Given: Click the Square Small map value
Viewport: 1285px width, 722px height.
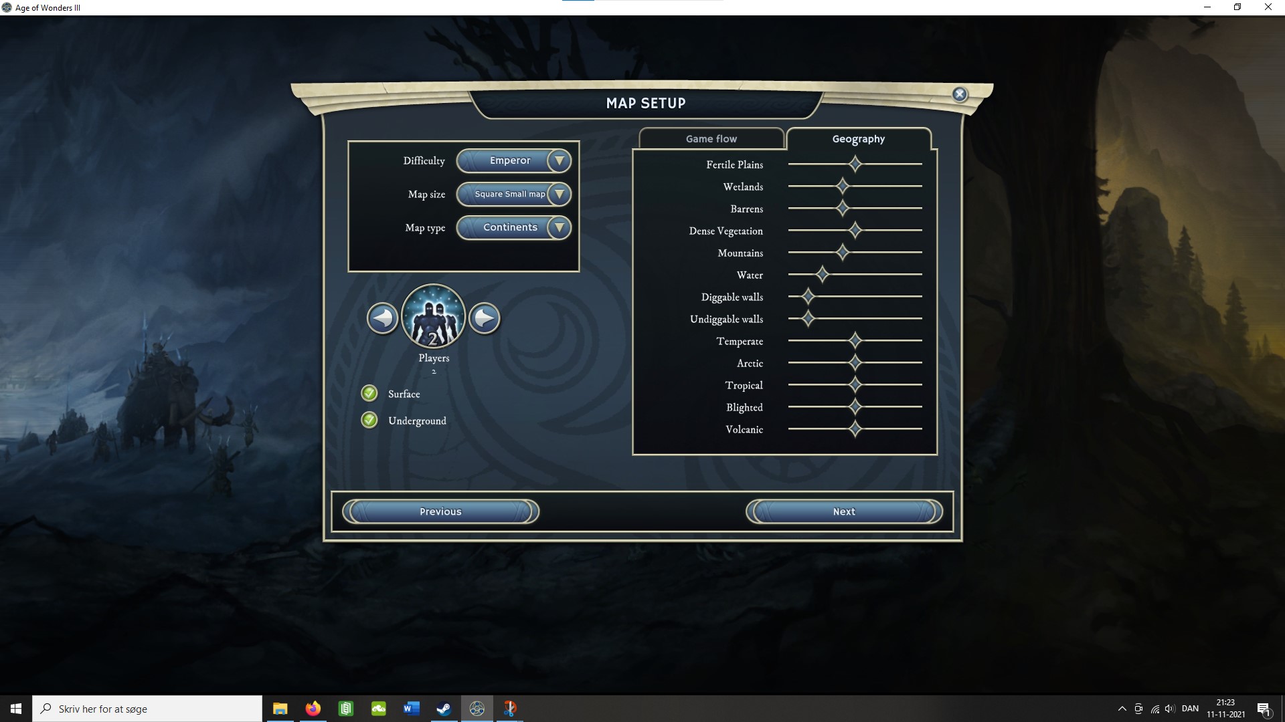Looking at the screenshot, I should point(509,194).
